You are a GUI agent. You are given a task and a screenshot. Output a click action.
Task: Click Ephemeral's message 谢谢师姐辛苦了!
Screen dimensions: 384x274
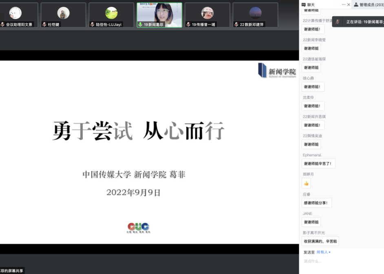point(318,163)
